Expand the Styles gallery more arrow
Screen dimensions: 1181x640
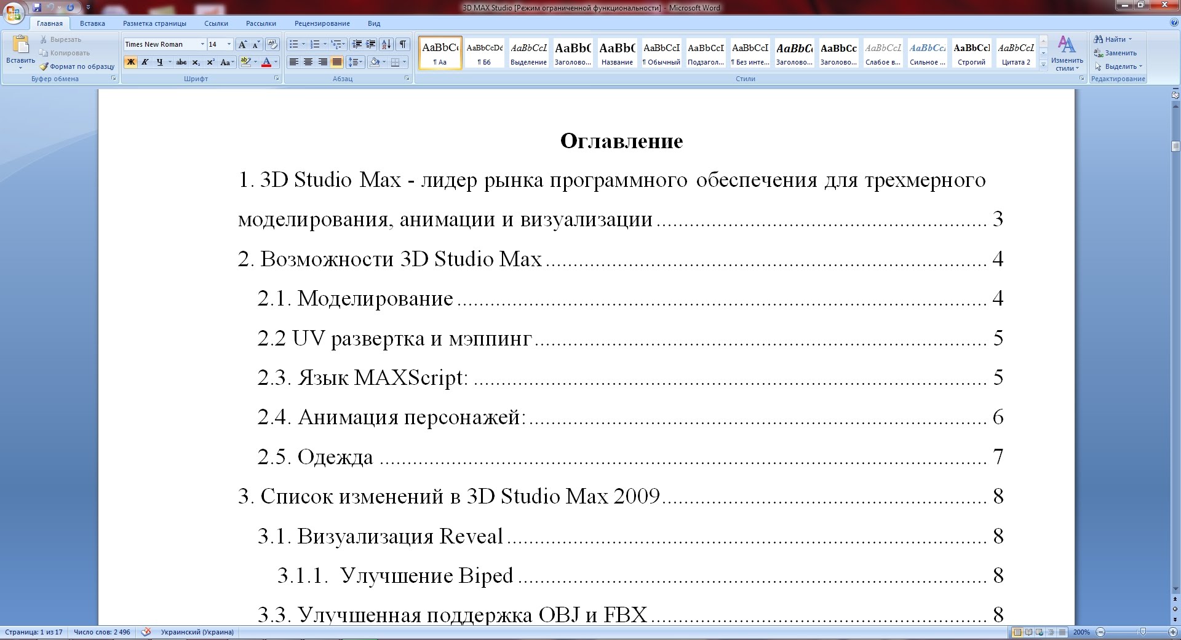[1044, 65]
